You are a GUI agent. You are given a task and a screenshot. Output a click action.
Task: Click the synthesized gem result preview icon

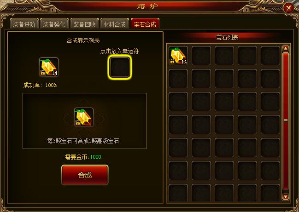[x=84, y=117]
